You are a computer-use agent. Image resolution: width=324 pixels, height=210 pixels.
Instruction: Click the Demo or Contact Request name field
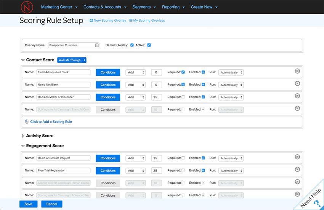[63, 158]
